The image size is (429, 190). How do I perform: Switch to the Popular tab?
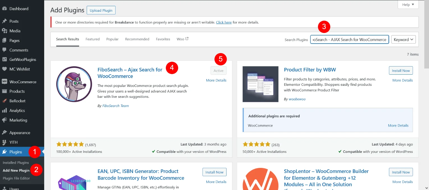(112, 39)
